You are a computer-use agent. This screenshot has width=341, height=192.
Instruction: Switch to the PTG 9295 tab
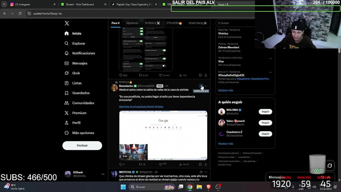click(x=174, y=23)
